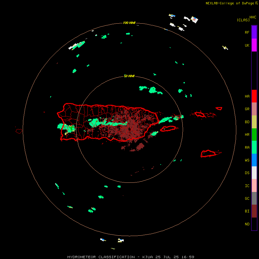259x259 pixels.
Task: Click the ND black legend swatch
Action: (254, 224)
